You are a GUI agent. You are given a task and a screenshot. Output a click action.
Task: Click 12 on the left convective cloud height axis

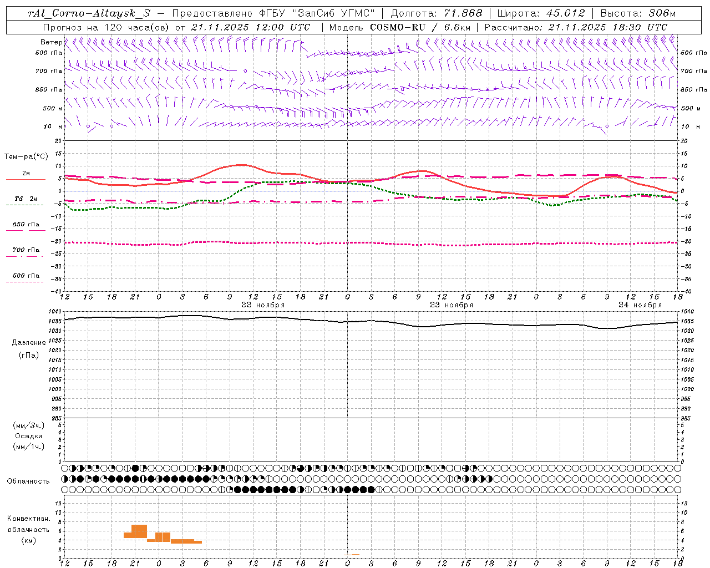tap(59, 503)
